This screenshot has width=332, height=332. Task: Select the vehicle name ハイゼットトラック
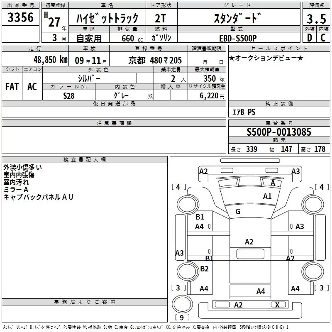coord(107,18)
